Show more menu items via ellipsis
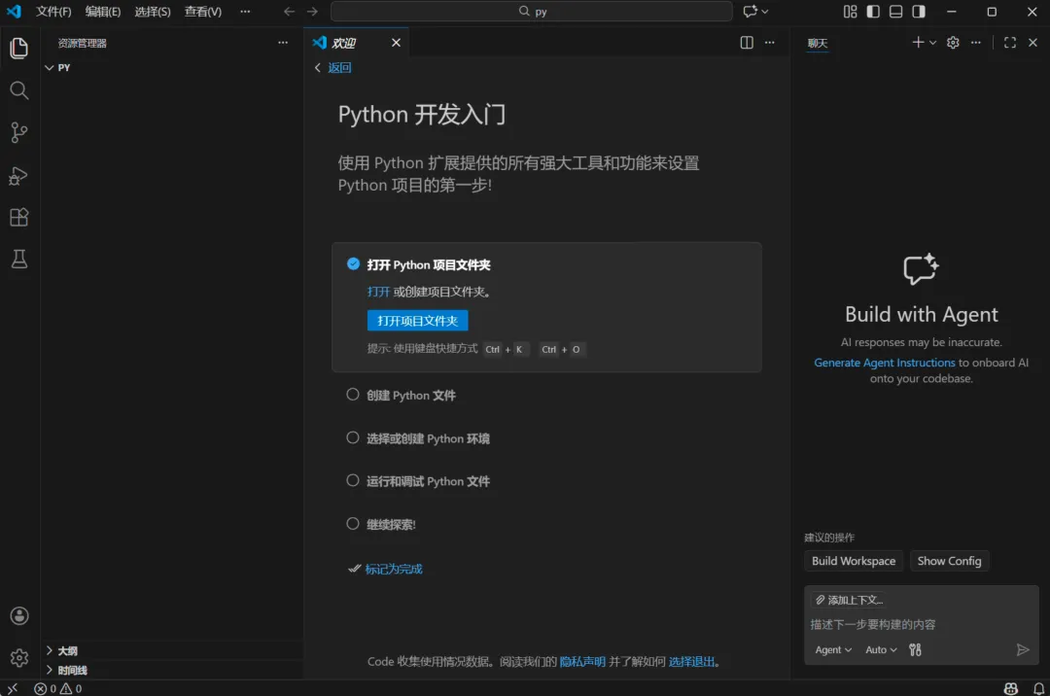The width and height of the screenshot is (1050, 696). 245,12
